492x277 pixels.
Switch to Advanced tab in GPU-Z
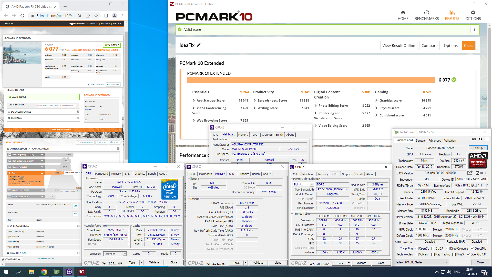pyautogui.click(x=435, y=141)
